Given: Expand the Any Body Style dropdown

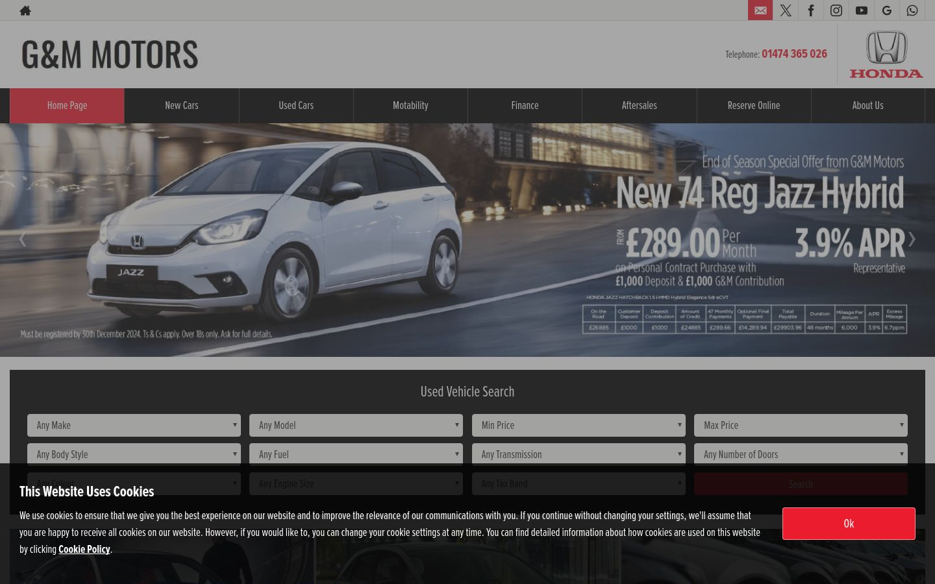Looking at the screenshot, I should point(134,454).
